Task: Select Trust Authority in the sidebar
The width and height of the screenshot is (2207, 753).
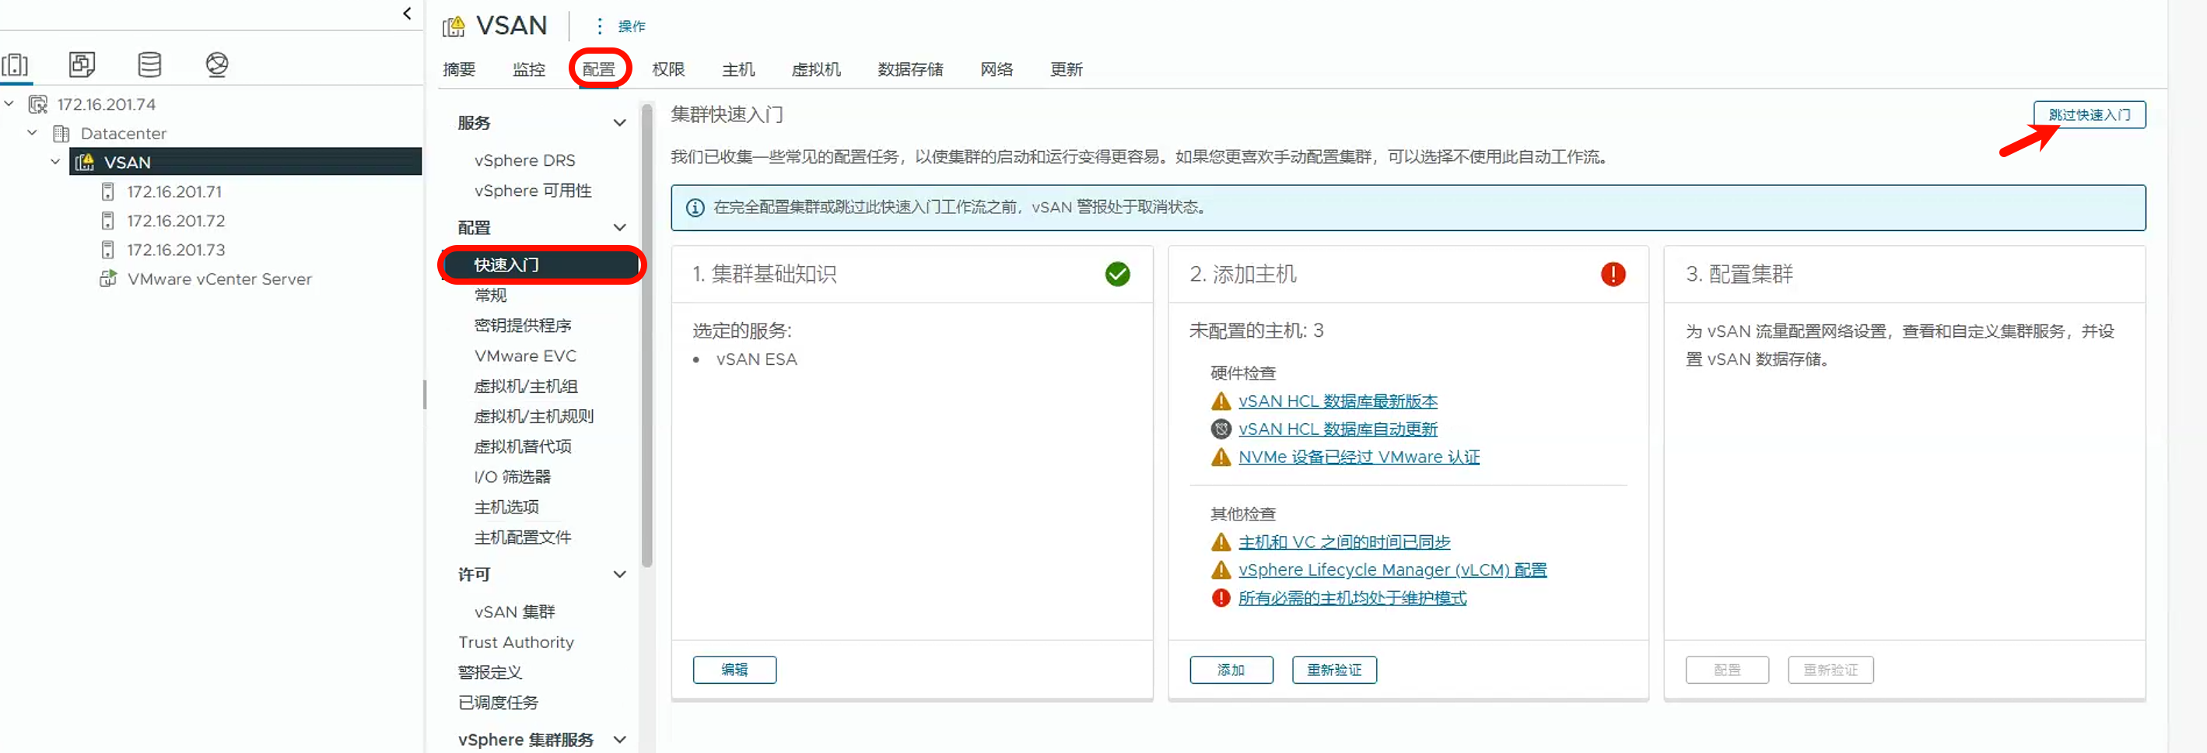Action: pyautogui.click(x=516, y=643)
